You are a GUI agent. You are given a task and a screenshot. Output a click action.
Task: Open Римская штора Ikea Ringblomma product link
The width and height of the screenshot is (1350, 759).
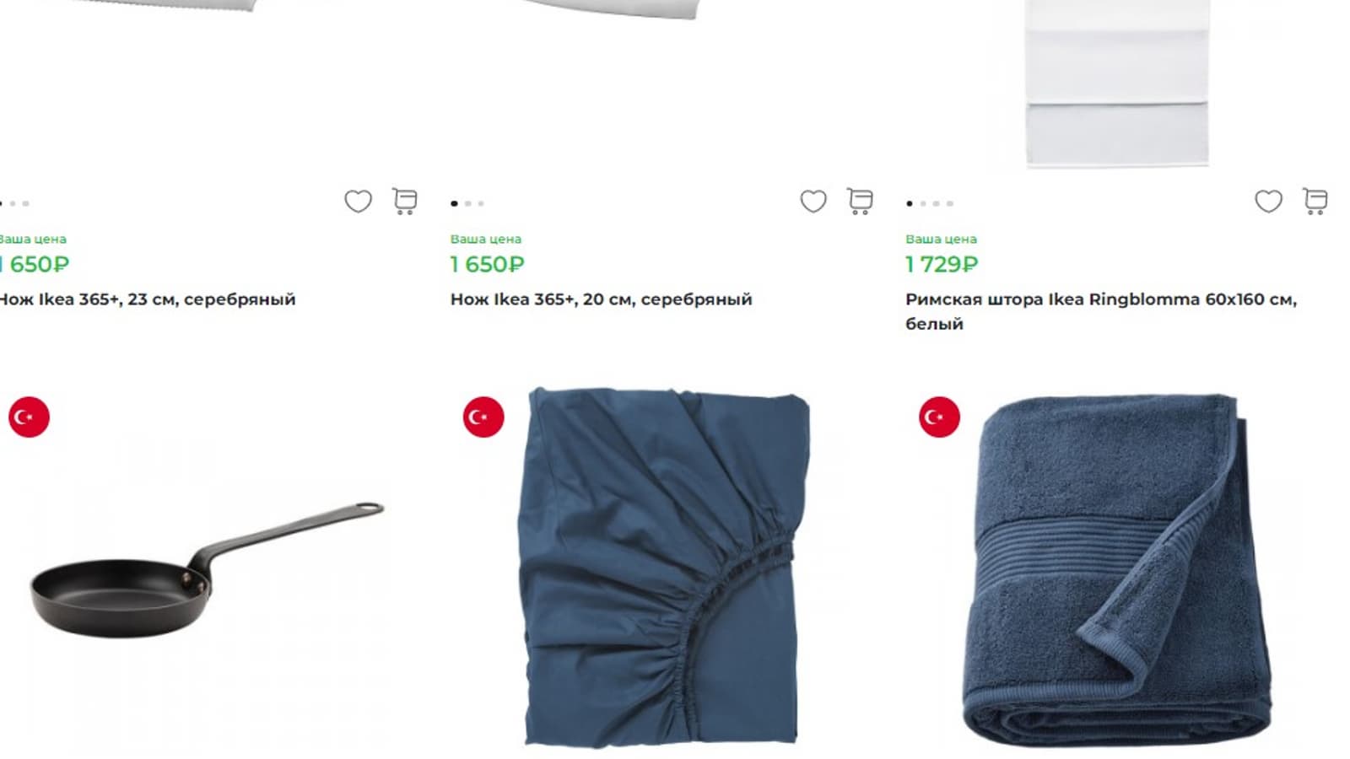point(1101,311)
